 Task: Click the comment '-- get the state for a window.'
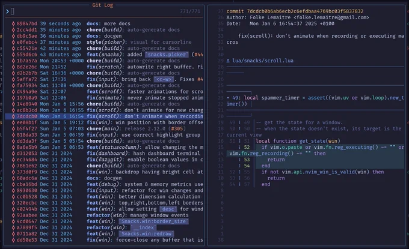(300, 122)
